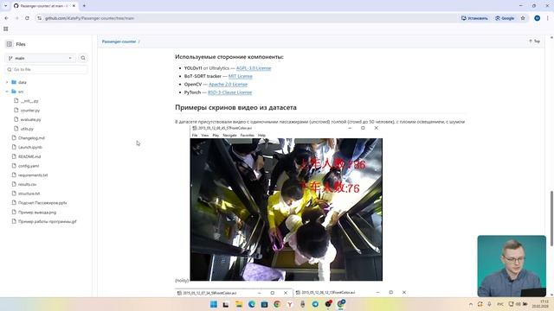Open README.md file
Viewport: 554px width, 311px height.
(x=29, y=156)
